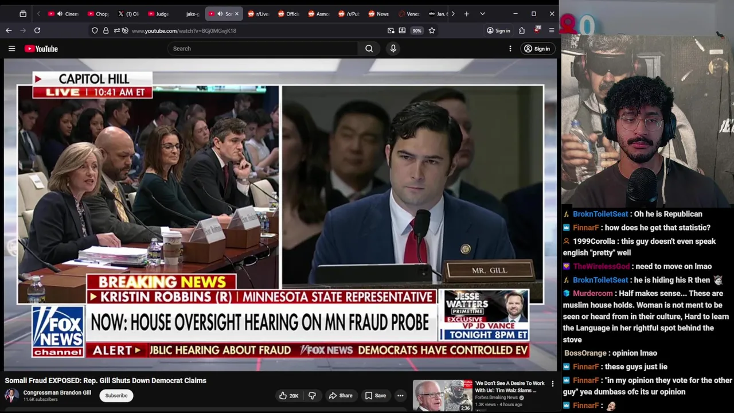Open the Forbes Breaking News channel link
This screenshot has height=413, width=734.
click(x=496, y=398)
